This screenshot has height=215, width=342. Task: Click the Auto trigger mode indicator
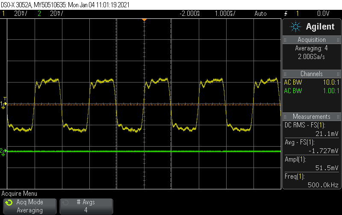(x=260, y=13)
